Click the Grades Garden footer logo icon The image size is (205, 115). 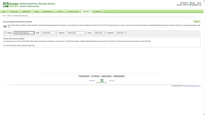[x=102, y=80]
